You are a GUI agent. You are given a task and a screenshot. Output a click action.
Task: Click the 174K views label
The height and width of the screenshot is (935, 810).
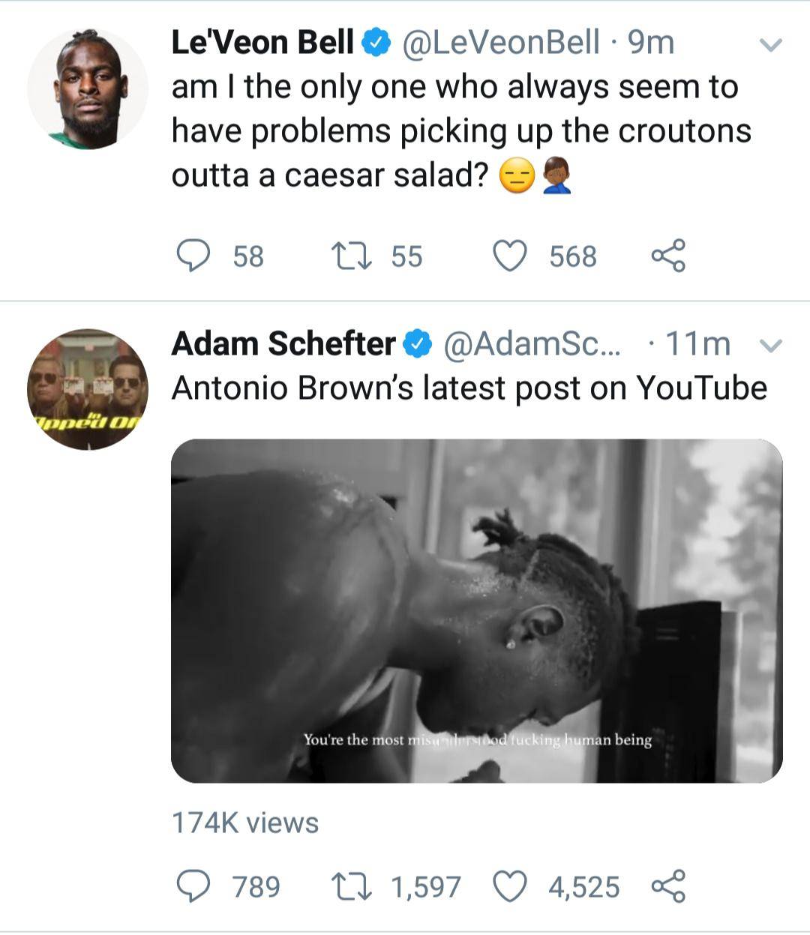pyautogui.click(x=245, y=823)
